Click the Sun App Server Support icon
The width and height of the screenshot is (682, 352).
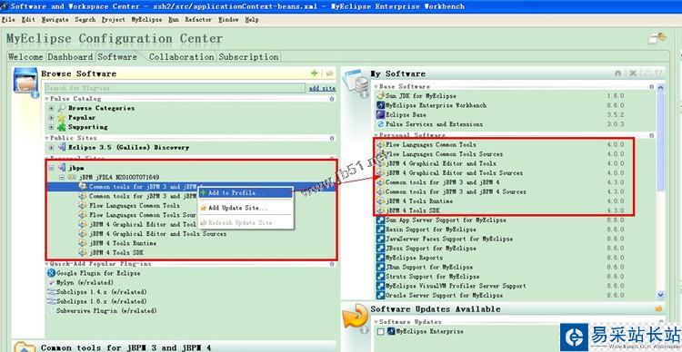[x=381, y=220]
